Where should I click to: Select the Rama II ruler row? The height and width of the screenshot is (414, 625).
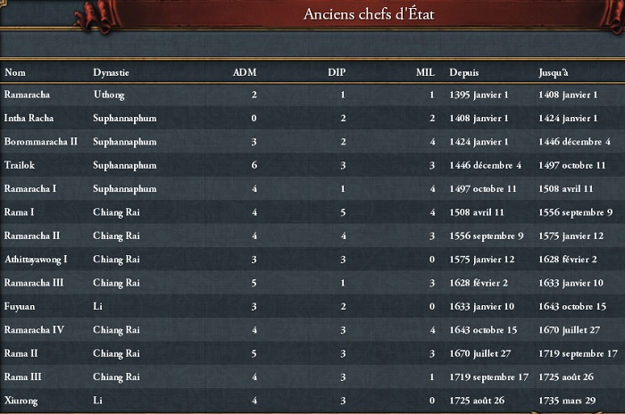click(312, 353)
